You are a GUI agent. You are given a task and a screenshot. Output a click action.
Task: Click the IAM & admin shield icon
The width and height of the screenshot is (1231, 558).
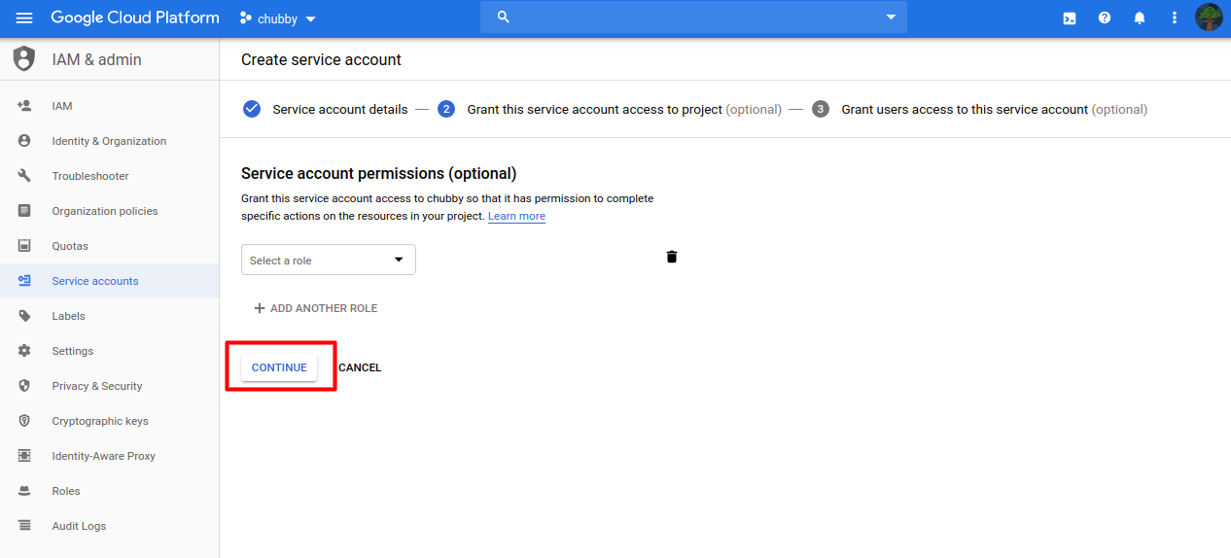pyautogui.click(x=24, y=59)
